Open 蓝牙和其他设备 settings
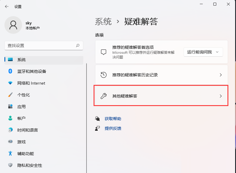236x173 pixels. coord(44,71)
